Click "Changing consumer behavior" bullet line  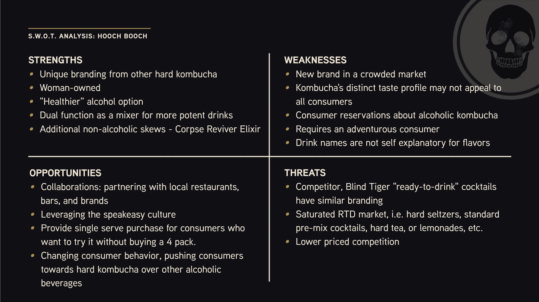click(x=142, y=256)
